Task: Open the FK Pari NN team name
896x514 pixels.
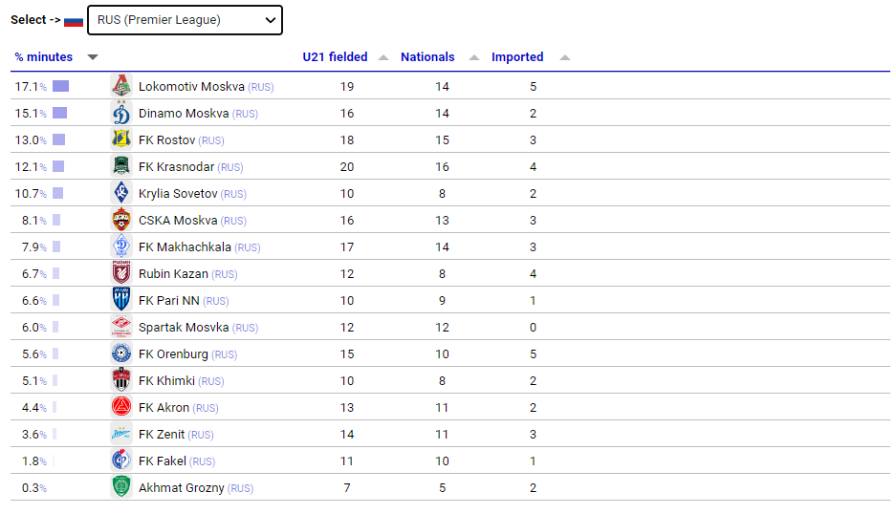Action: point(168,301)
